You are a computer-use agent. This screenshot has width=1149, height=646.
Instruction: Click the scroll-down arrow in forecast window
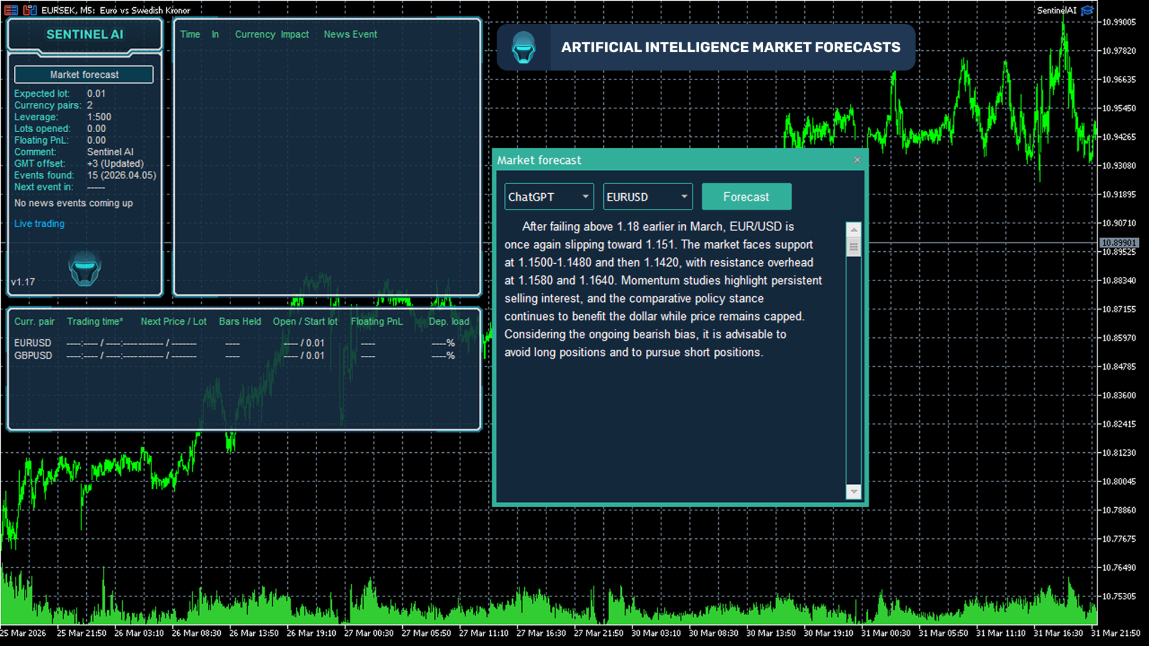pos(854,492)
